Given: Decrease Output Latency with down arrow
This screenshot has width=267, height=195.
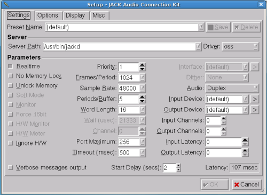Looking at the screenshot, I should tap(245, 155).
